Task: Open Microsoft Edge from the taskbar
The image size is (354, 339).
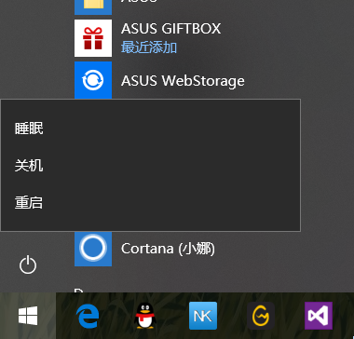Action: coord(88,316)
